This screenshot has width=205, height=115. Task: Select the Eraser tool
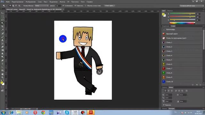pos(2,47)
